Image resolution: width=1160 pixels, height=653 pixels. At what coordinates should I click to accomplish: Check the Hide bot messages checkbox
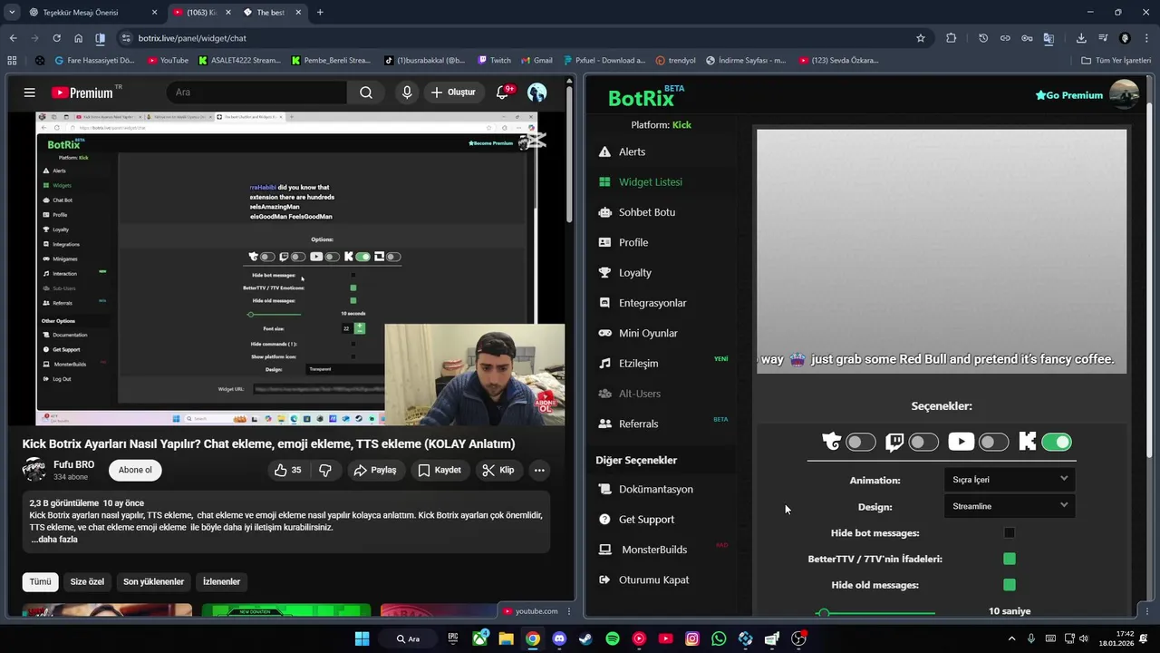(x=1010, y=533)
